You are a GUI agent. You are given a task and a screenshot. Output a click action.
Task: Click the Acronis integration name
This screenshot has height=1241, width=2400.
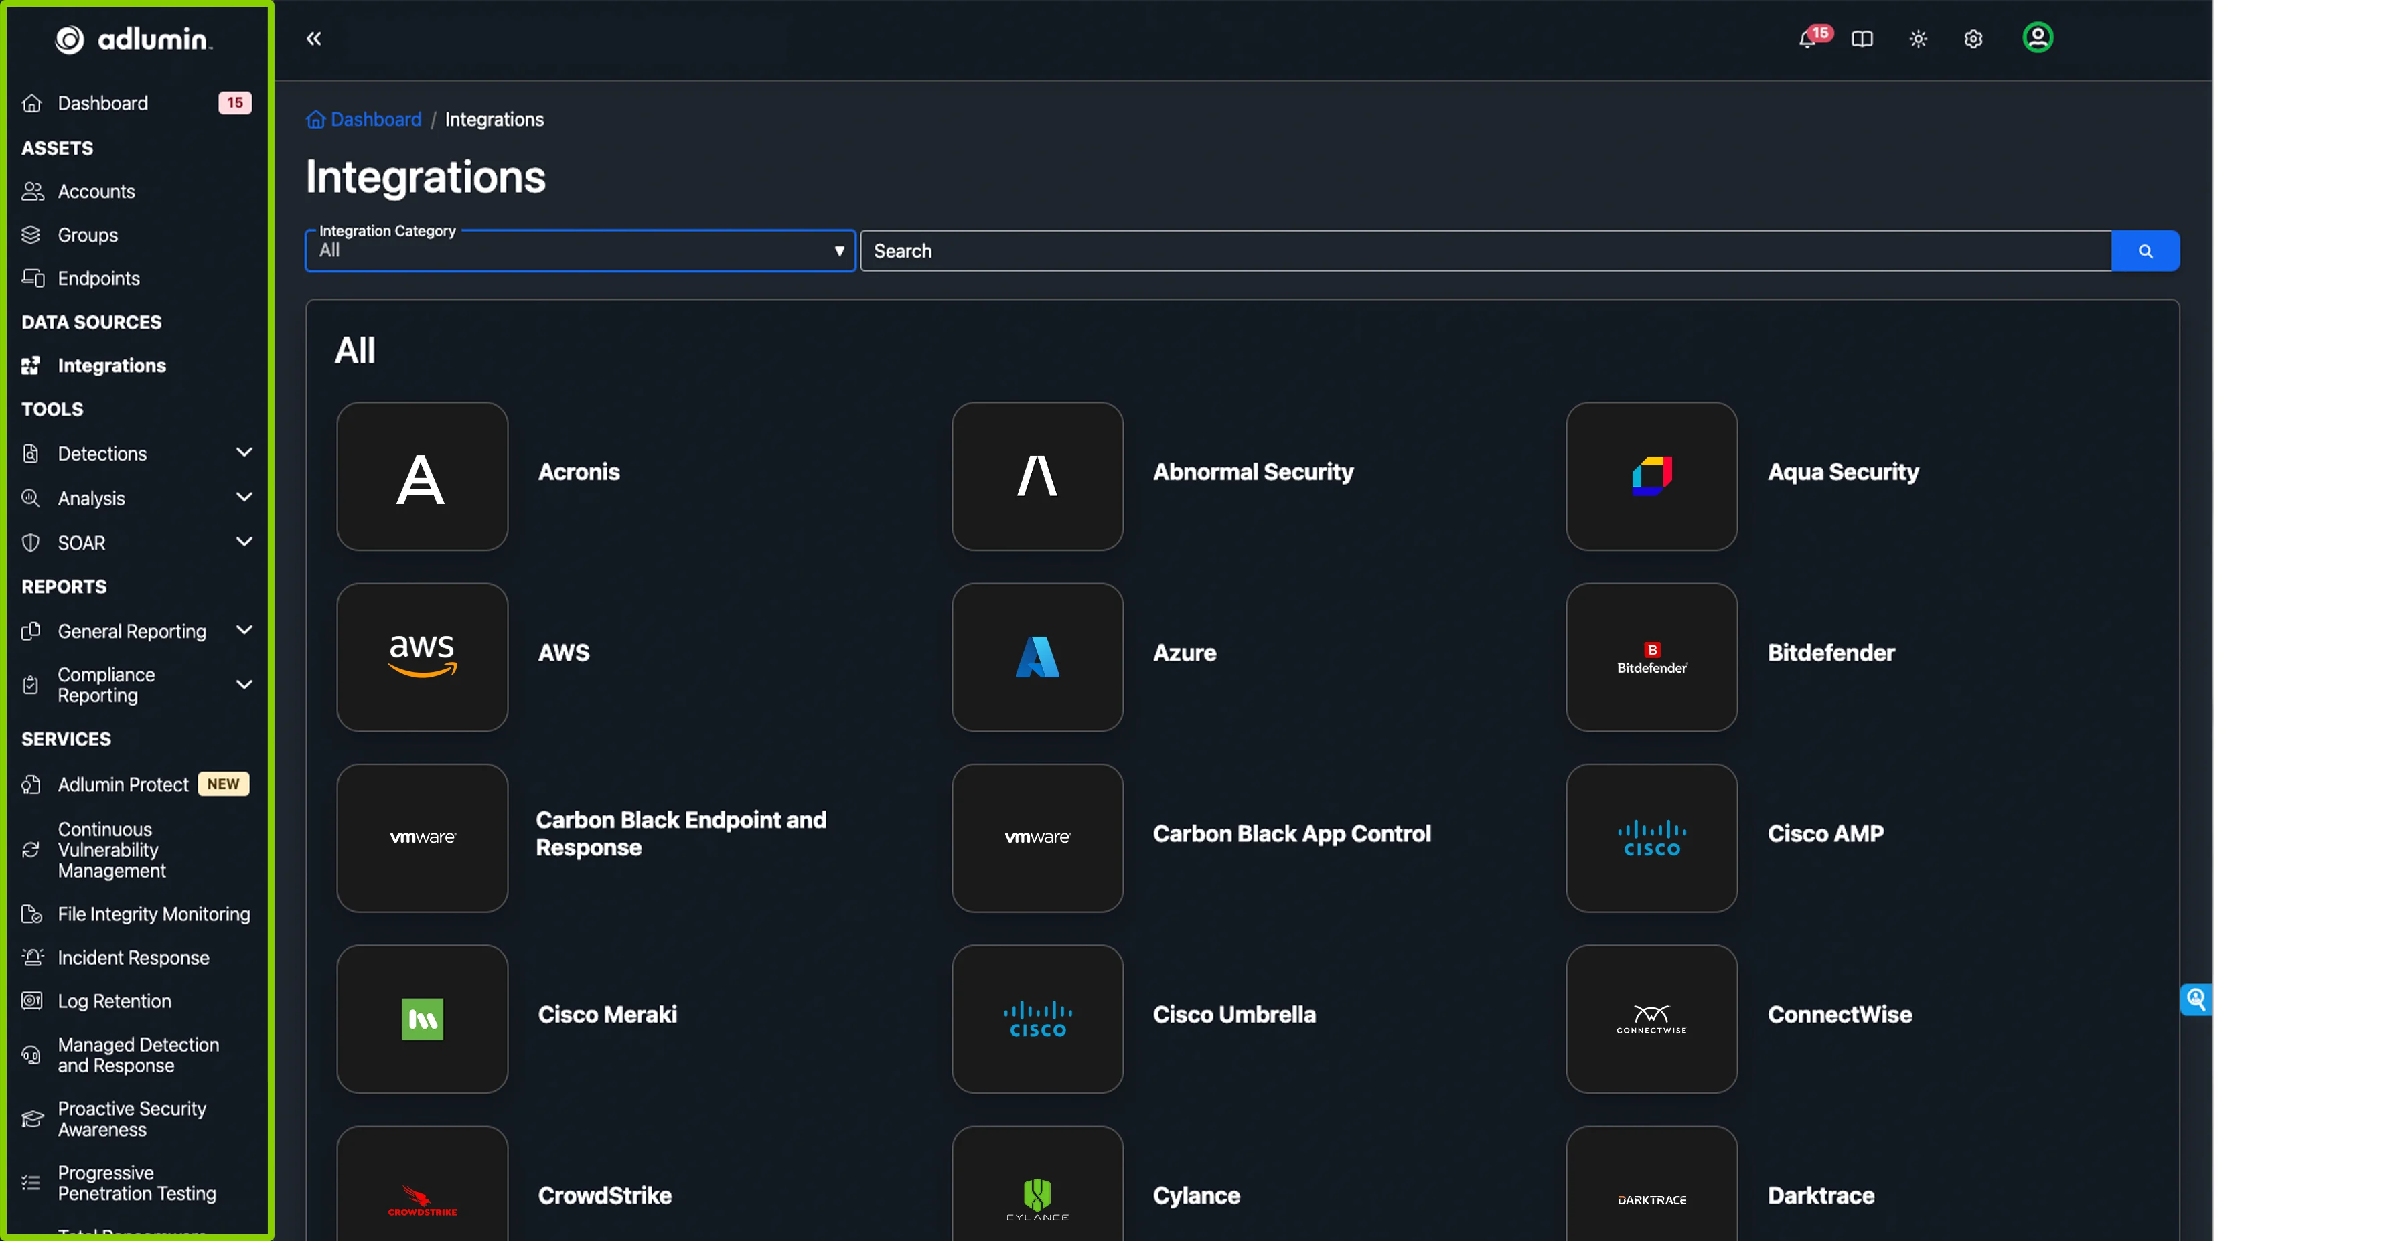point(579,472)
